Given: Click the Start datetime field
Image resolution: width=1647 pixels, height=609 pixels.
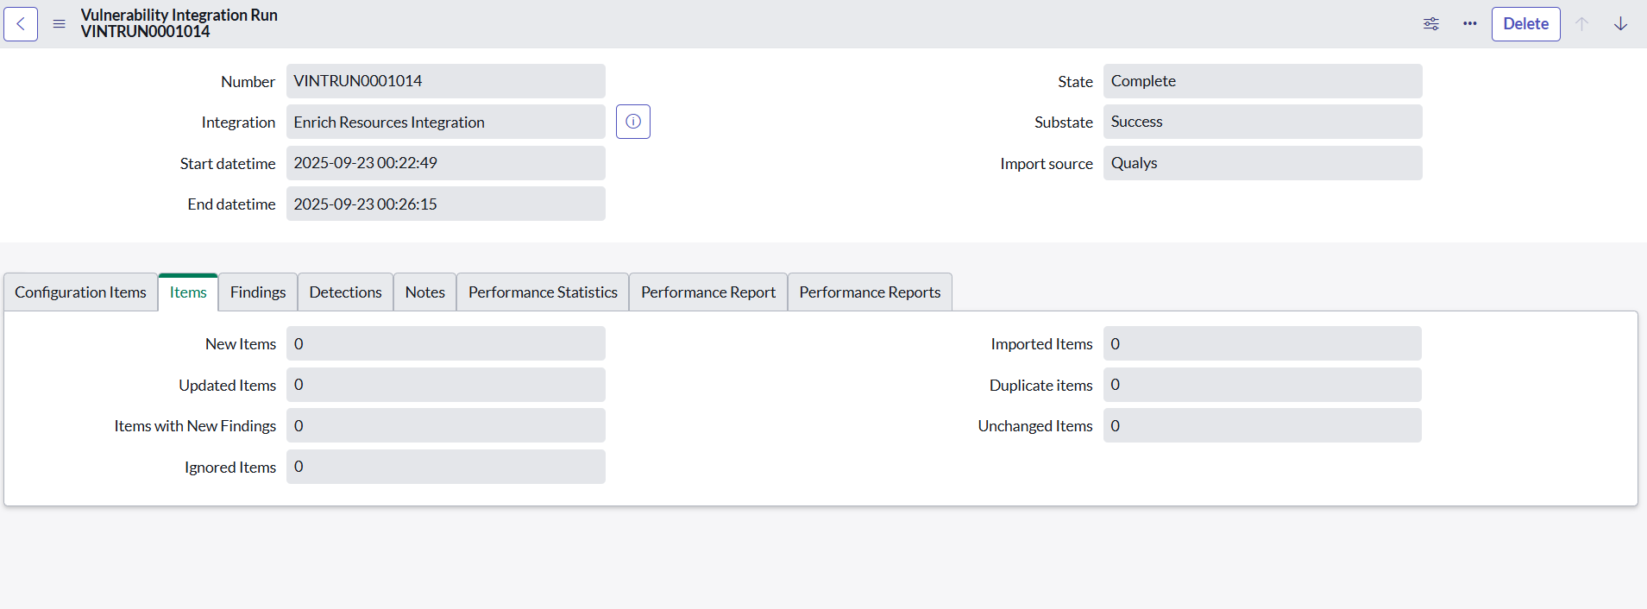Looking at the screenshot, I should tap(446, 163).
